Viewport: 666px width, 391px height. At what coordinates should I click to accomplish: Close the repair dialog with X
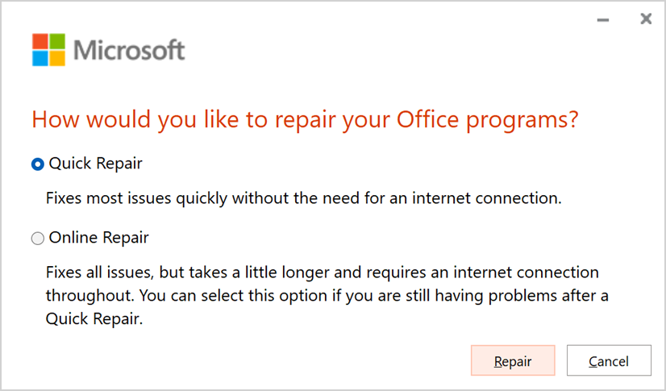pyautogui.click(x=645, y=19)
